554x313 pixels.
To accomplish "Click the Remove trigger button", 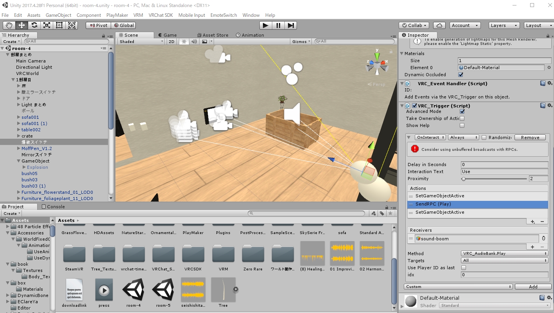I will (530, 138).
